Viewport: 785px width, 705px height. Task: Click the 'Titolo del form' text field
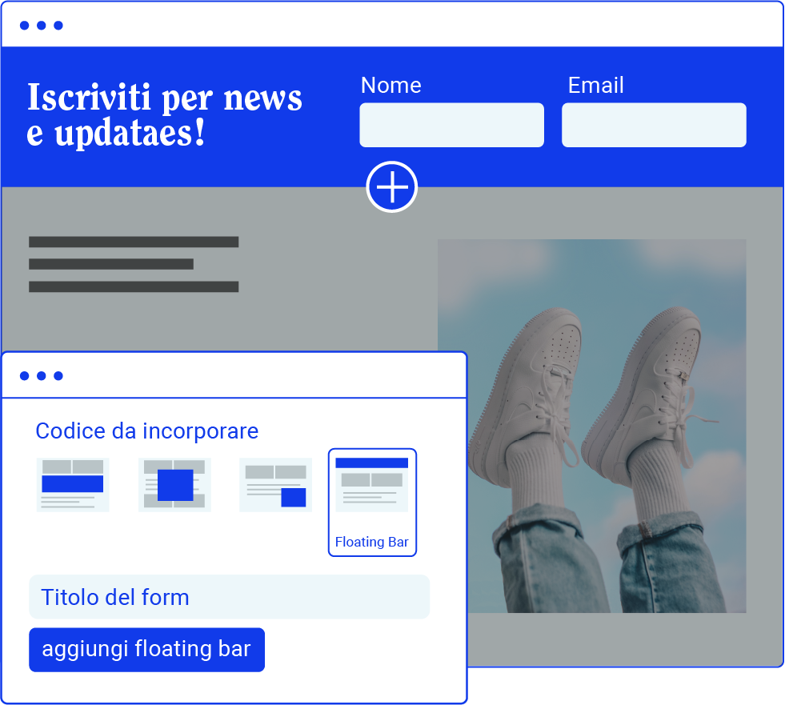229,597
